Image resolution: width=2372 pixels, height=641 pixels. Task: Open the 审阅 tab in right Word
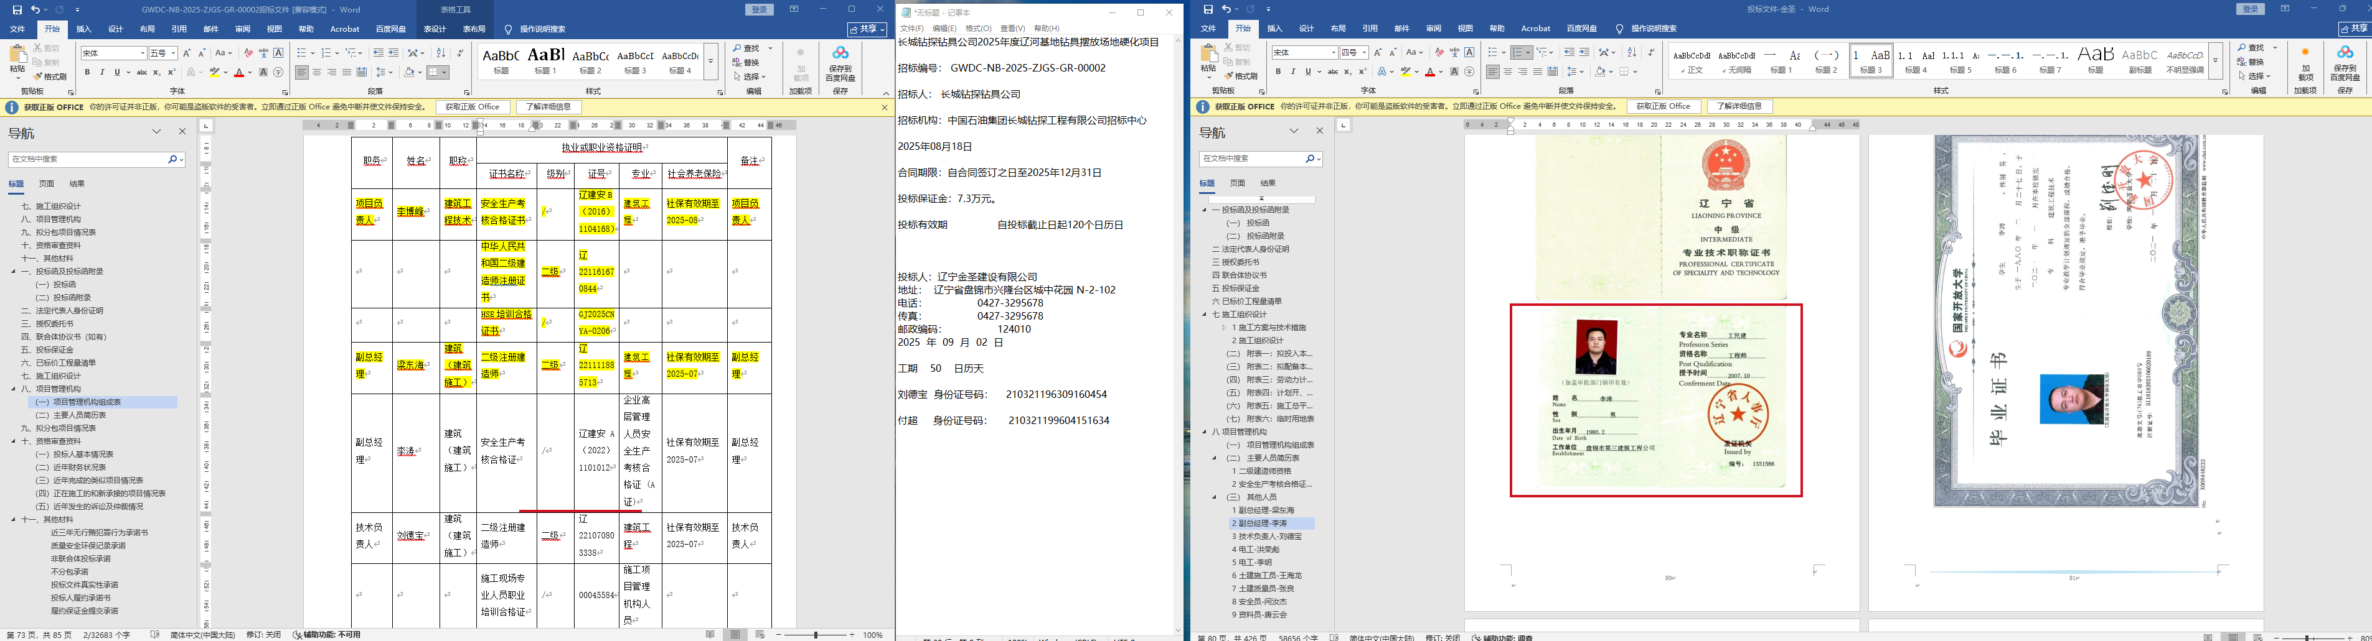(x=1434, y=29)
